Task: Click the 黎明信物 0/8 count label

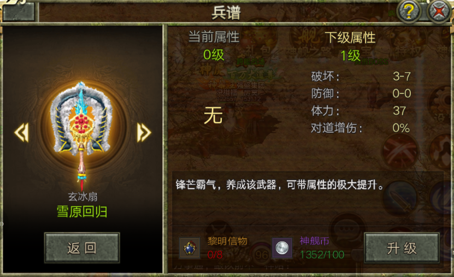Action: click(x=215, y=255)
